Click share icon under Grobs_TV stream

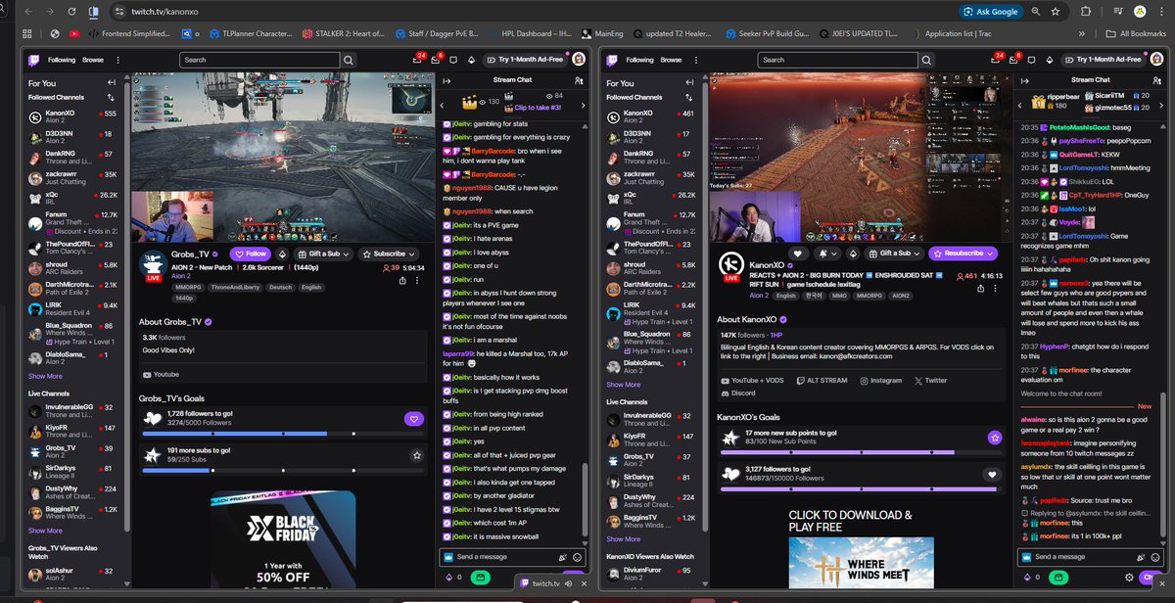pyautogui.click(x=403, y=280)
